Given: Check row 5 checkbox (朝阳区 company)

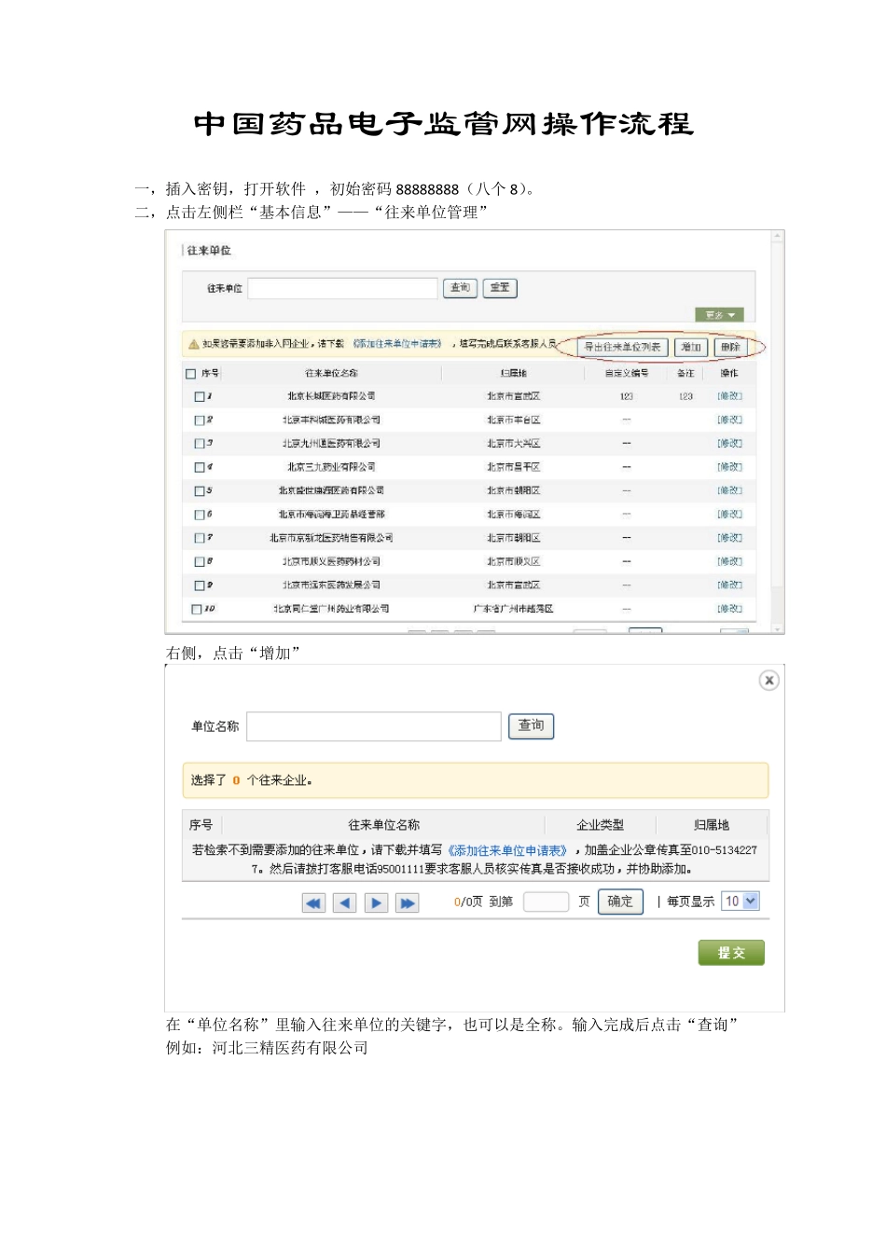Looking at the screenshot, I should point(199,491).
